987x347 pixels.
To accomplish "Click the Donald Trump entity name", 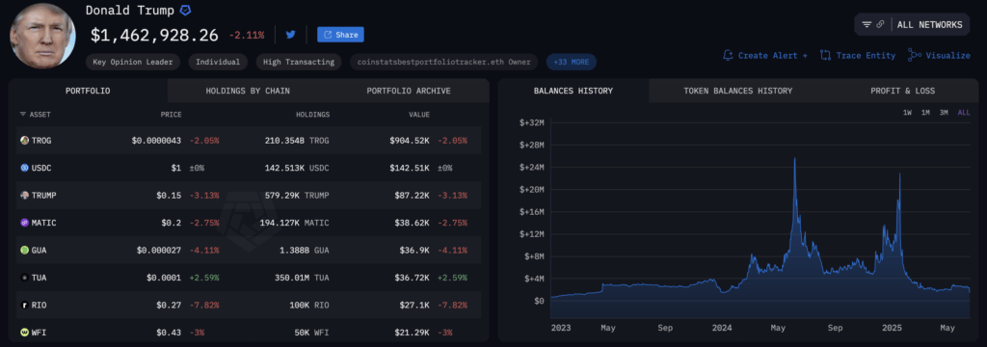I will [131, 11].
